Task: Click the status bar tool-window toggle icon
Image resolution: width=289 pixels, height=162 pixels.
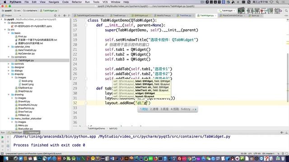Action: point(2,153)
